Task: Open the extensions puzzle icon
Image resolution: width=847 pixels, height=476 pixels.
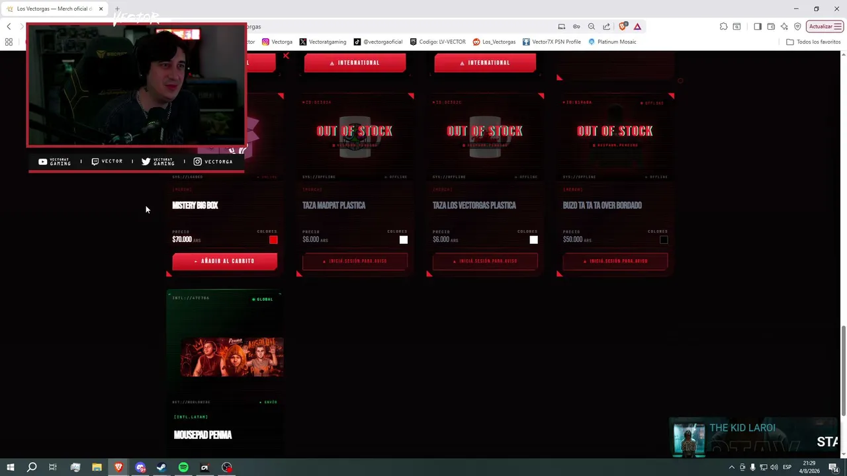Action: tap(723, 26)
